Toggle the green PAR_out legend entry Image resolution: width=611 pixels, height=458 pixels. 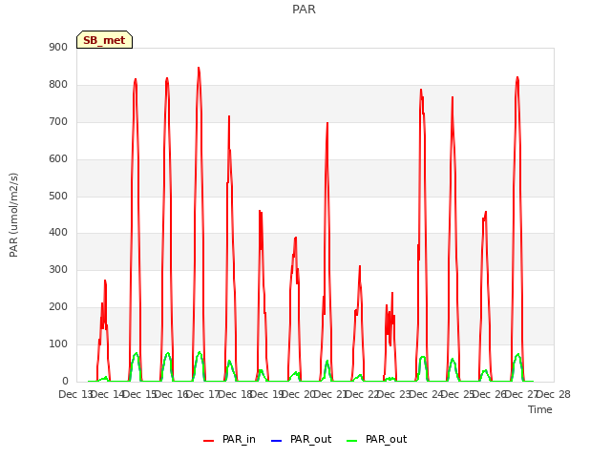(x=376, y=440)
